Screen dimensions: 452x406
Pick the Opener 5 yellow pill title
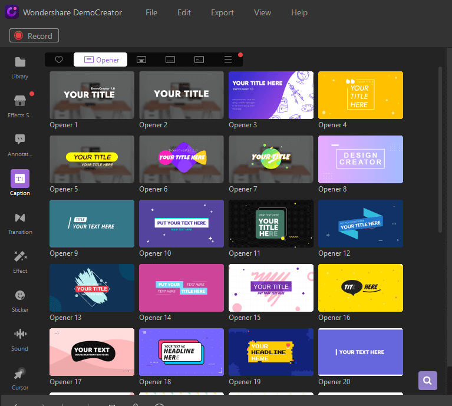tap(92, 159)
